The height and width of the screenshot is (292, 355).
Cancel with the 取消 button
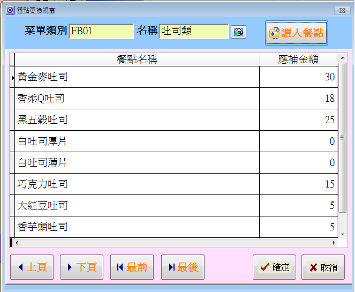click(x=323, y=267)
